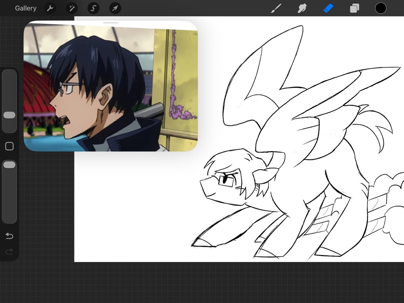Select the Brush tool

[276, 8]
